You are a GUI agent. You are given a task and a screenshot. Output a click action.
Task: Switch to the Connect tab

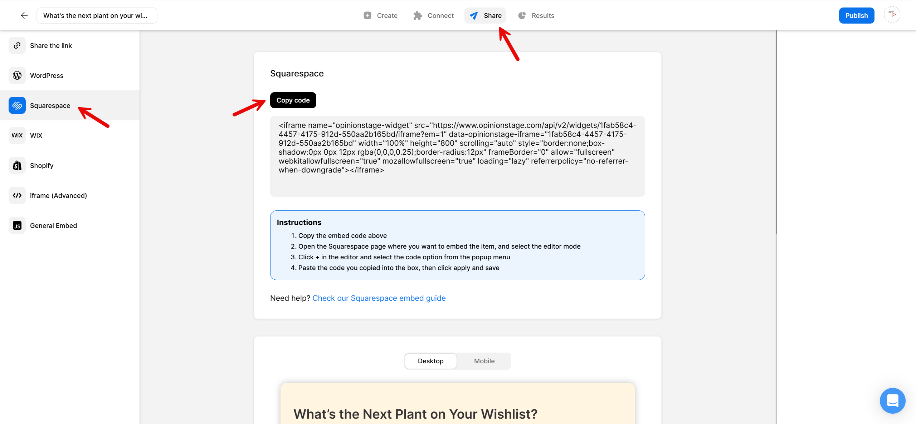click(x=433, y=15)
